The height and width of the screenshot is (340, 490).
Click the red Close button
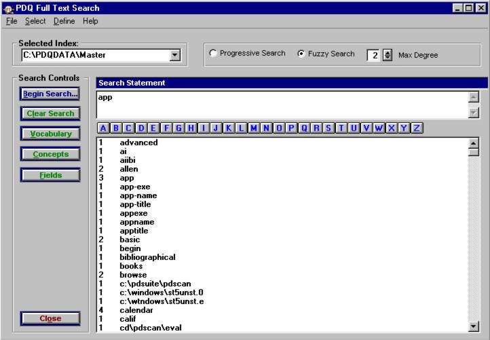tap(50, 318)
